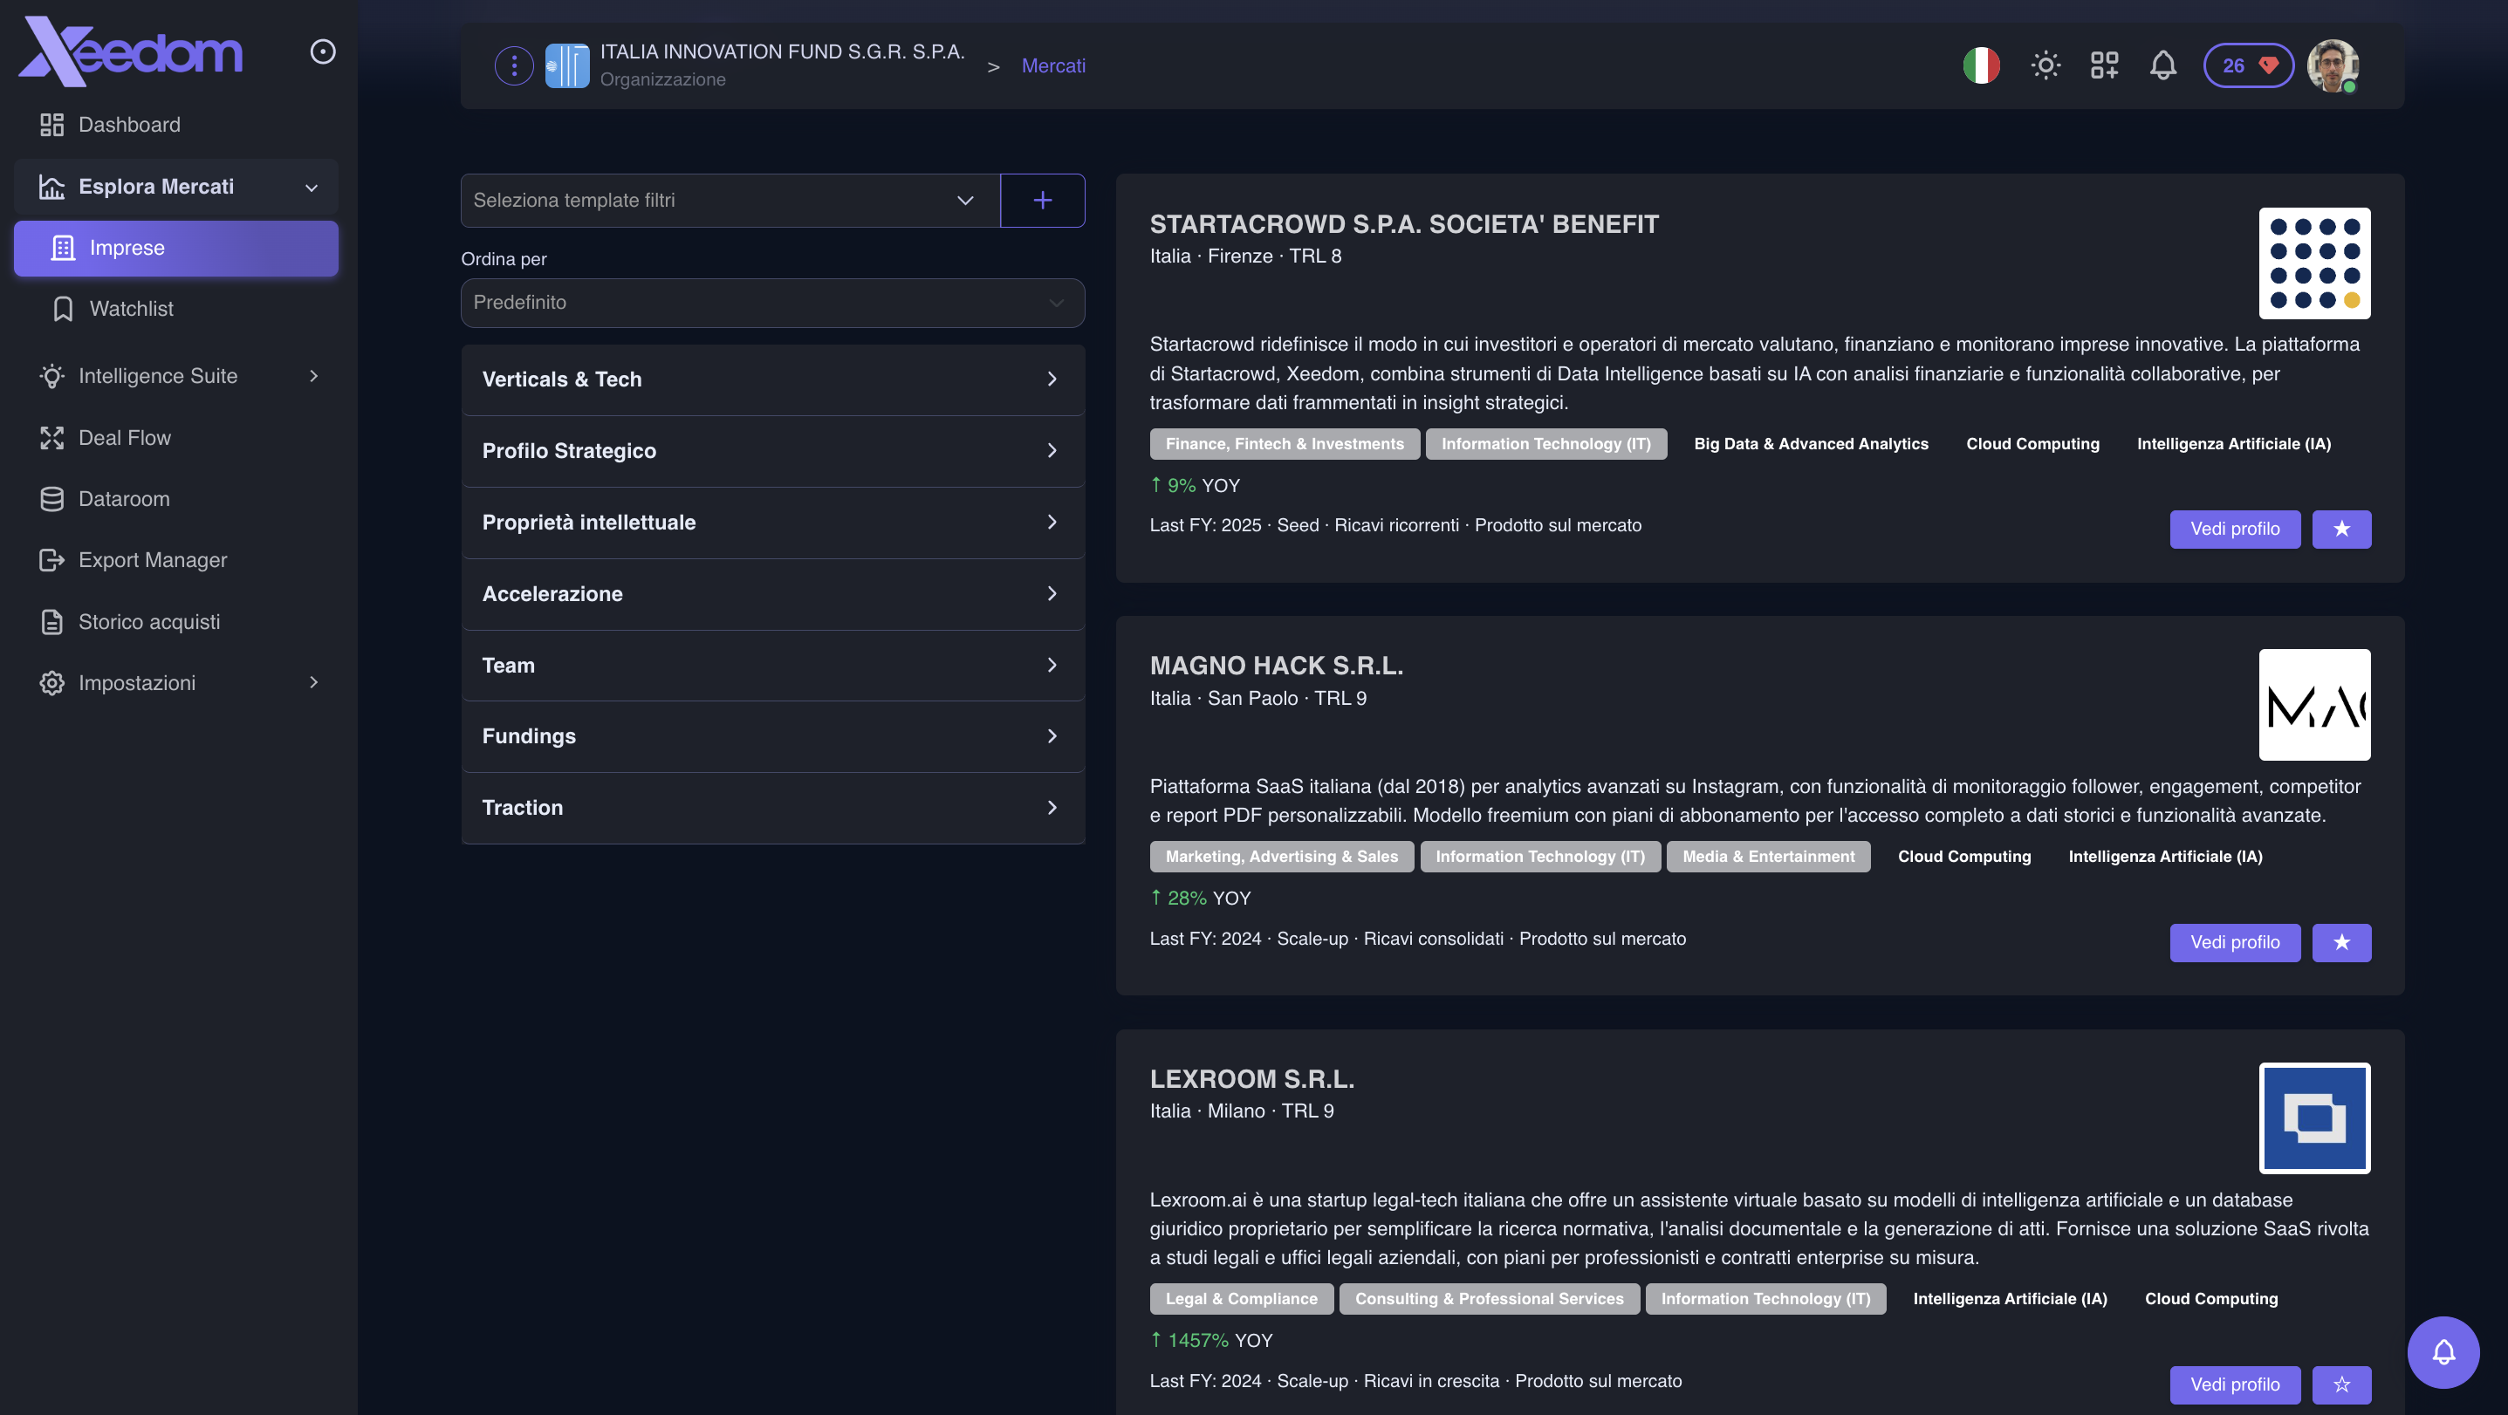Click the Magno Hack logo thumbnail
The width and height of the screenshot is (2508, 1415).
tap(2314, 705)
